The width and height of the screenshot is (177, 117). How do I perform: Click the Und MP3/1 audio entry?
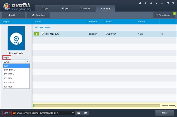point(111,34)
